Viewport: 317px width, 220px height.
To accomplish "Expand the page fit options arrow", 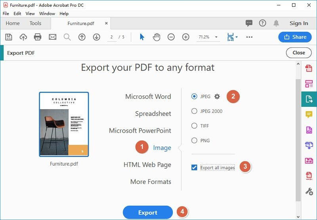I will click(x=237, y=37).
